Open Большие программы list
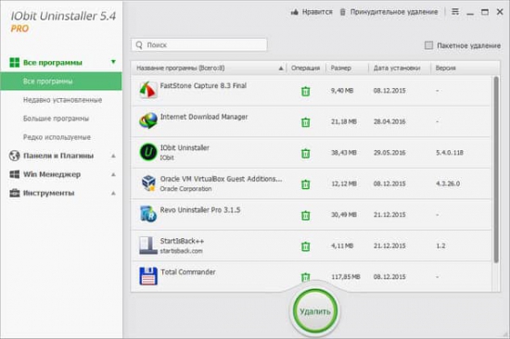Image resolution: width=510 pixels, height=339 pixels. click(56, 119)
